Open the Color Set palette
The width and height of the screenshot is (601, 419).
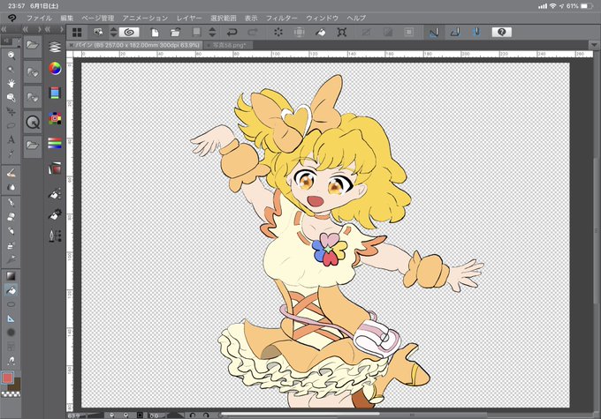point(55,118)
